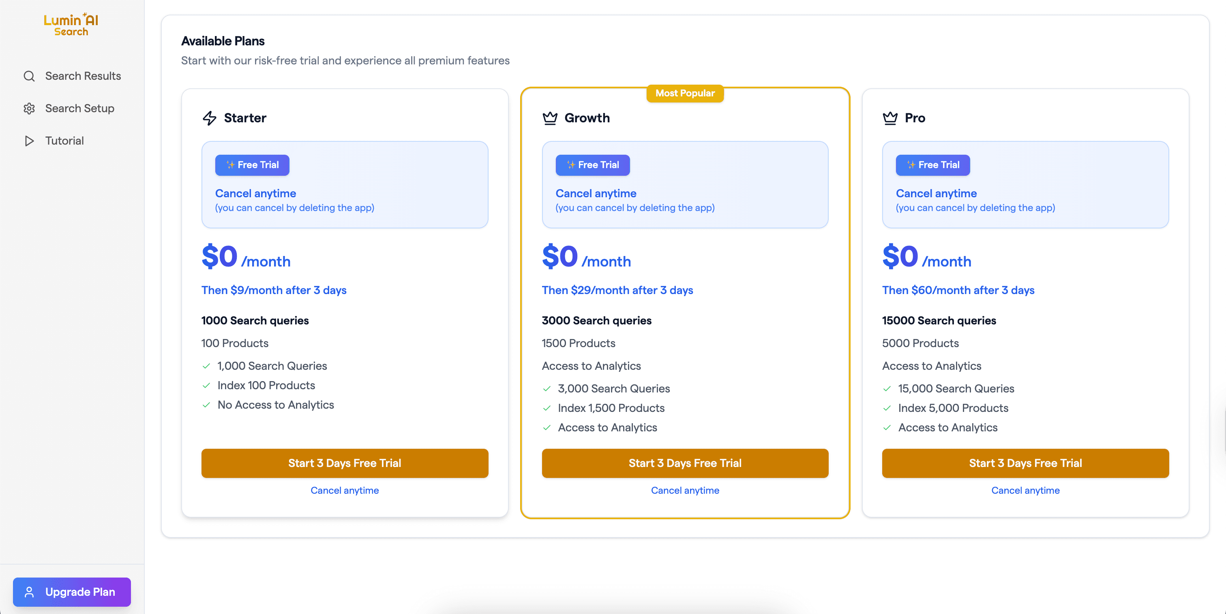Image resolution: width=1226 pixels, height=614 pixels.
Task: Go to the Search Setup page
Action: [x=79, y=109]
